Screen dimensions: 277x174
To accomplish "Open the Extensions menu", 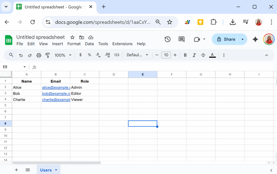I will coord(122,44).
